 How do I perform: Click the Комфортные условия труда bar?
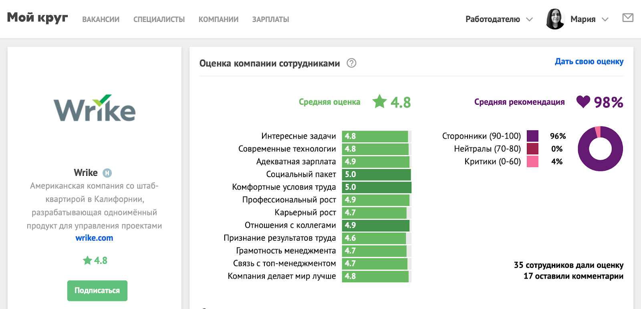pos(377,187)
